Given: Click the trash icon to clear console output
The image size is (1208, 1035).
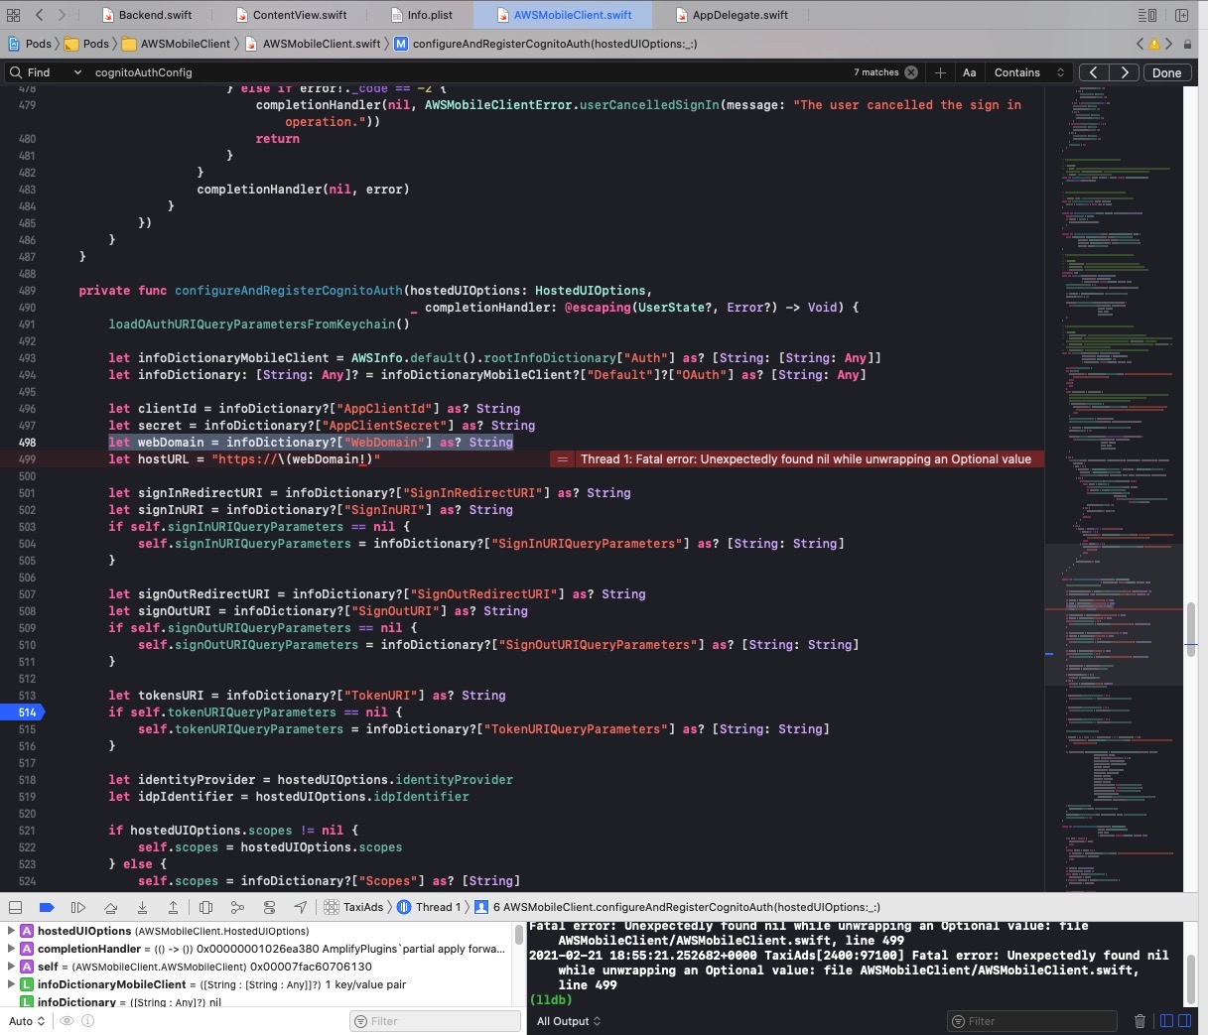Looking at the screenshot, I should (x=1141, y=1020).
